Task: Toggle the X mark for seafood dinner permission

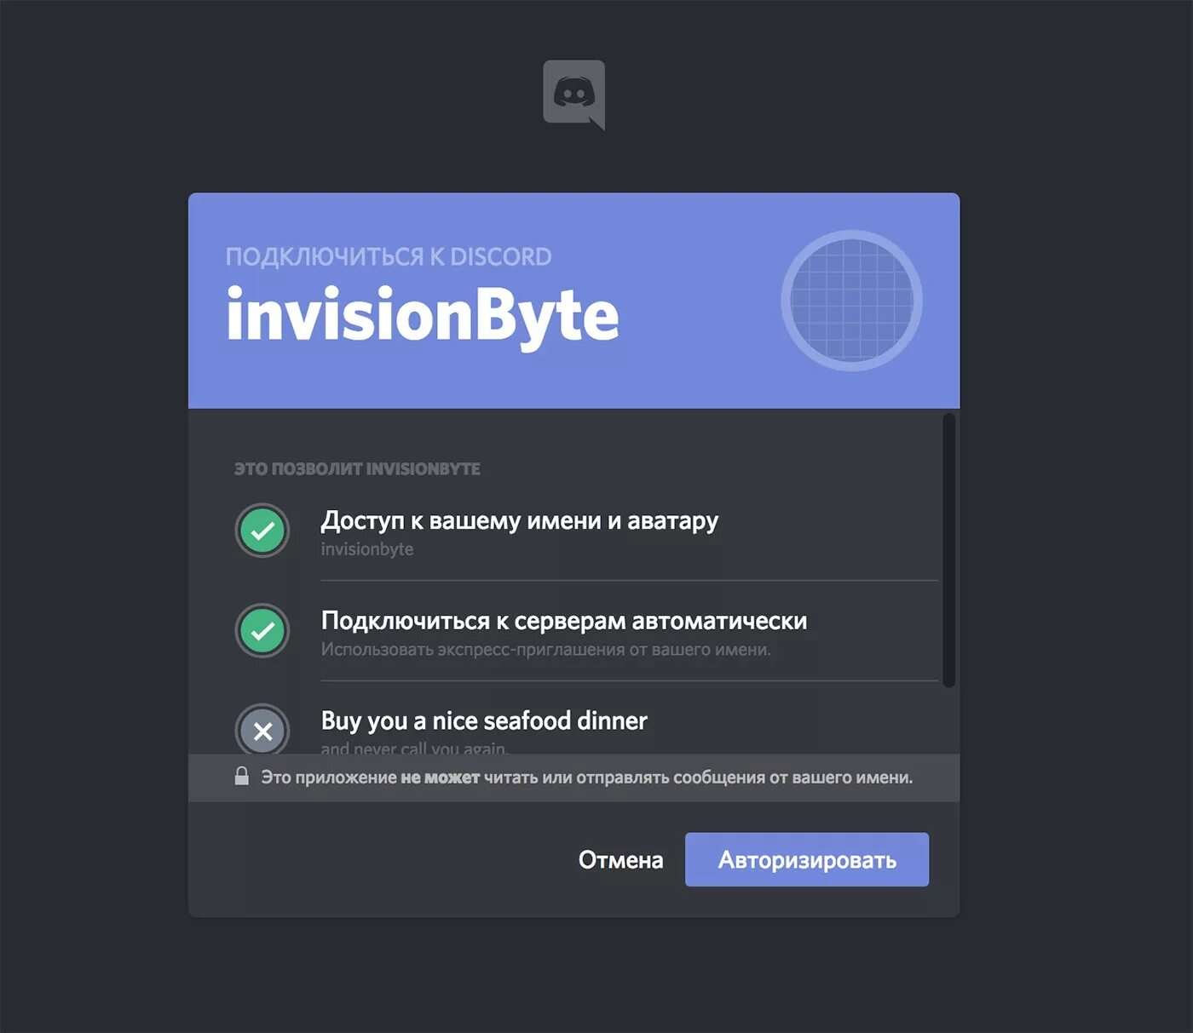Action: click(x=262, y=730)
